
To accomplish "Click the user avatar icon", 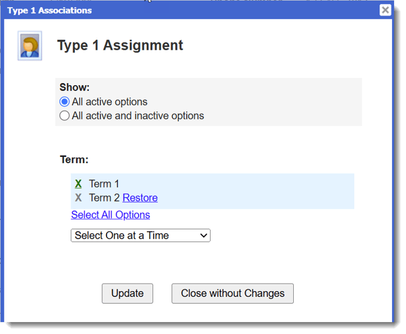I will click(30, 46).
